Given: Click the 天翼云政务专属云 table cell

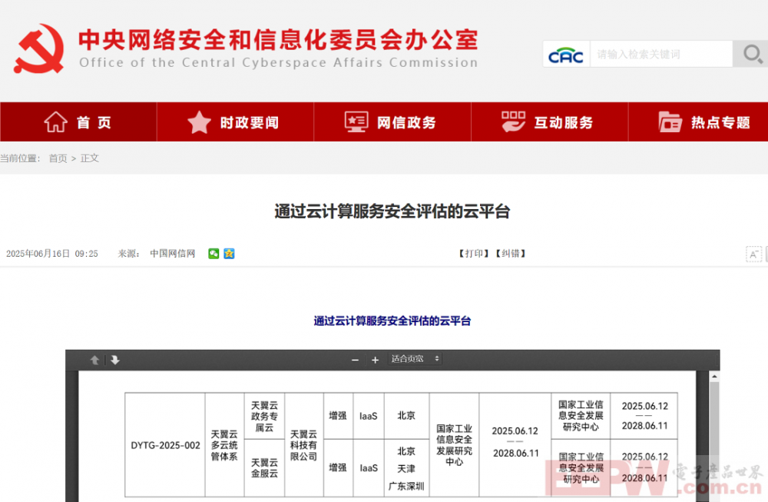Looking at the screenshot, I should pos(264,416).
